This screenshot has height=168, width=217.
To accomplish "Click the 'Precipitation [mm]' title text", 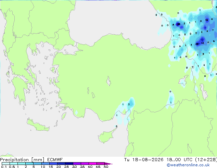I will (x=22, y=160).
